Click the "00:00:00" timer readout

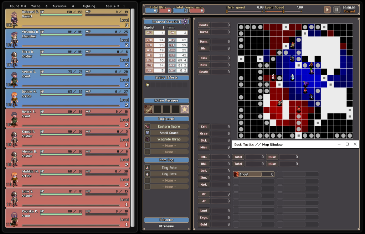tap(349, 8)
